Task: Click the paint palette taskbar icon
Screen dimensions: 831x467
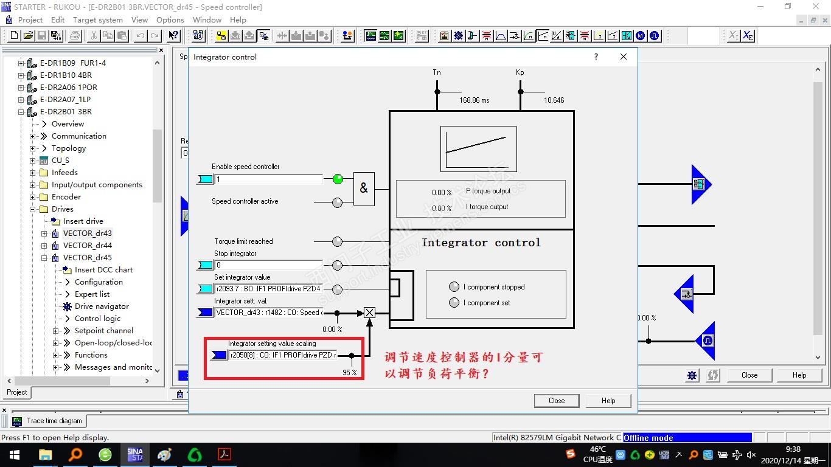Action: (x=165, y=454)
